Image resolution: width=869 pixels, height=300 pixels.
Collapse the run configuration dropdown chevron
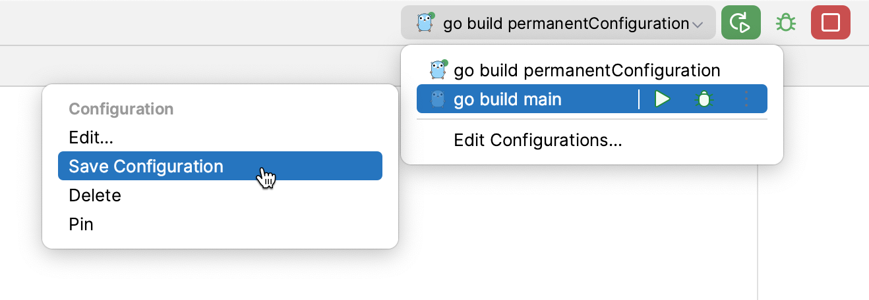tap(698, 25)
